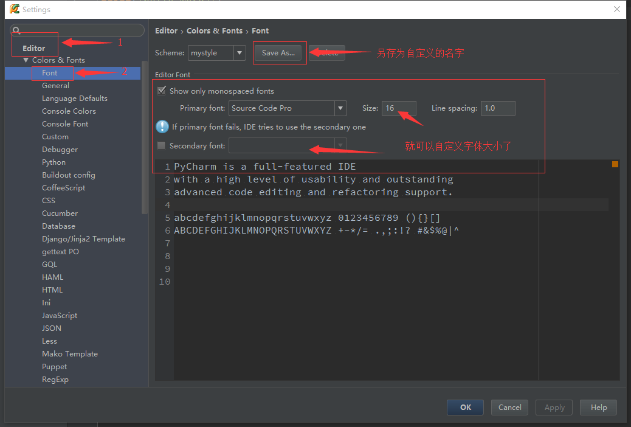Image resolution: width=631 pixels, height=427 pixels.
Task: Click the PyCharm logo in the title bar
Action: tap(15, 9)
